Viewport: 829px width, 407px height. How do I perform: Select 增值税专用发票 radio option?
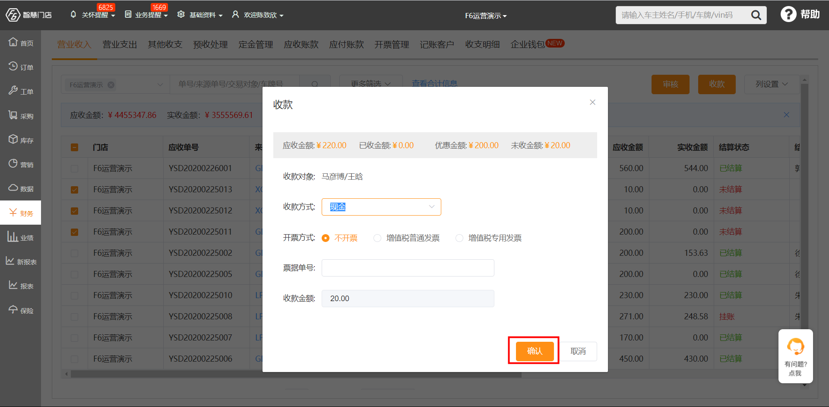(459, 238)
